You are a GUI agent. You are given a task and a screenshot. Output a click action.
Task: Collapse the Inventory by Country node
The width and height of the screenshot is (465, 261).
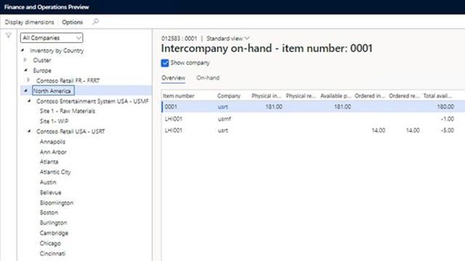[x=23, y=50]
